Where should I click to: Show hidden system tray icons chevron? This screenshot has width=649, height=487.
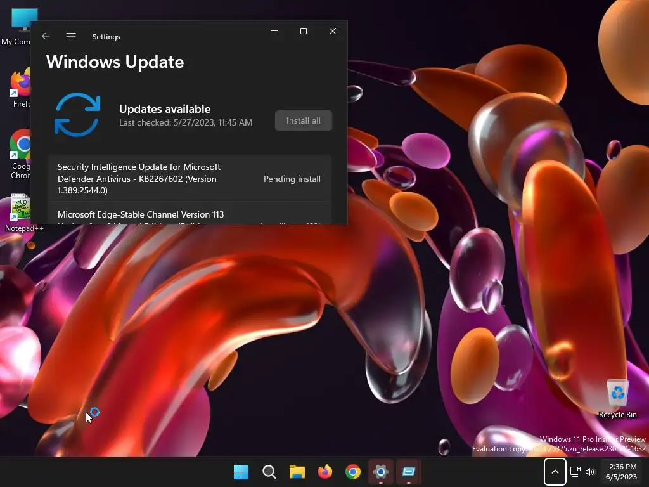point(555,472)
